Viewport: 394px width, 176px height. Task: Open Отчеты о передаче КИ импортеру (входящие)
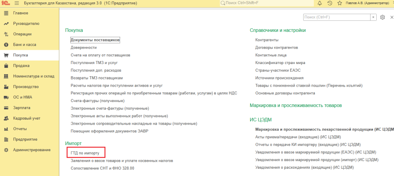click(308, 145)
